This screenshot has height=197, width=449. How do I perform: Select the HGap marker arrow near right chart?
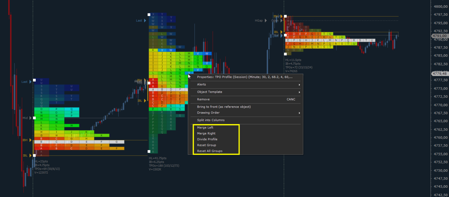(x=266, y=20)
